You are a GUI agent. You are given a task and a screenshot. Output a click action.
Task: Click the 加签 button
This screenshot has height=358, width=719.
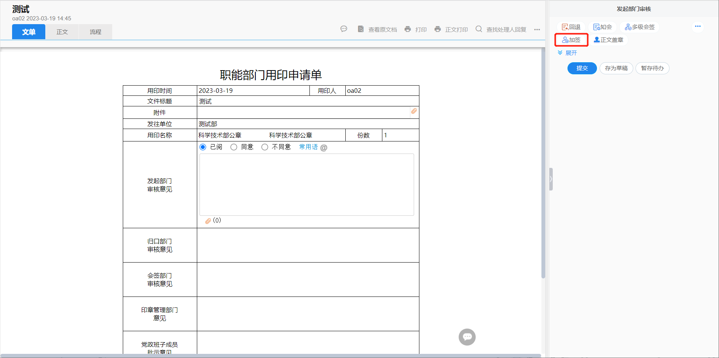[x=571, y=40]
